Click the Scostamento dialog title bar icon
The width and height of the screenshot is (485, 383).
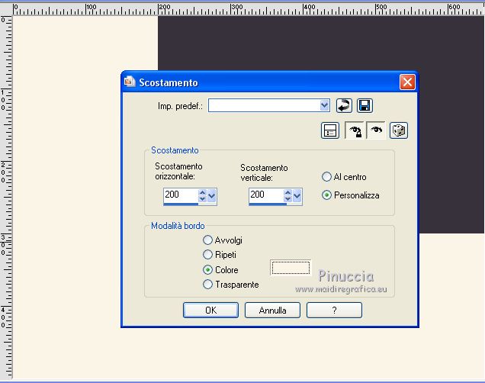coord(130,82)
